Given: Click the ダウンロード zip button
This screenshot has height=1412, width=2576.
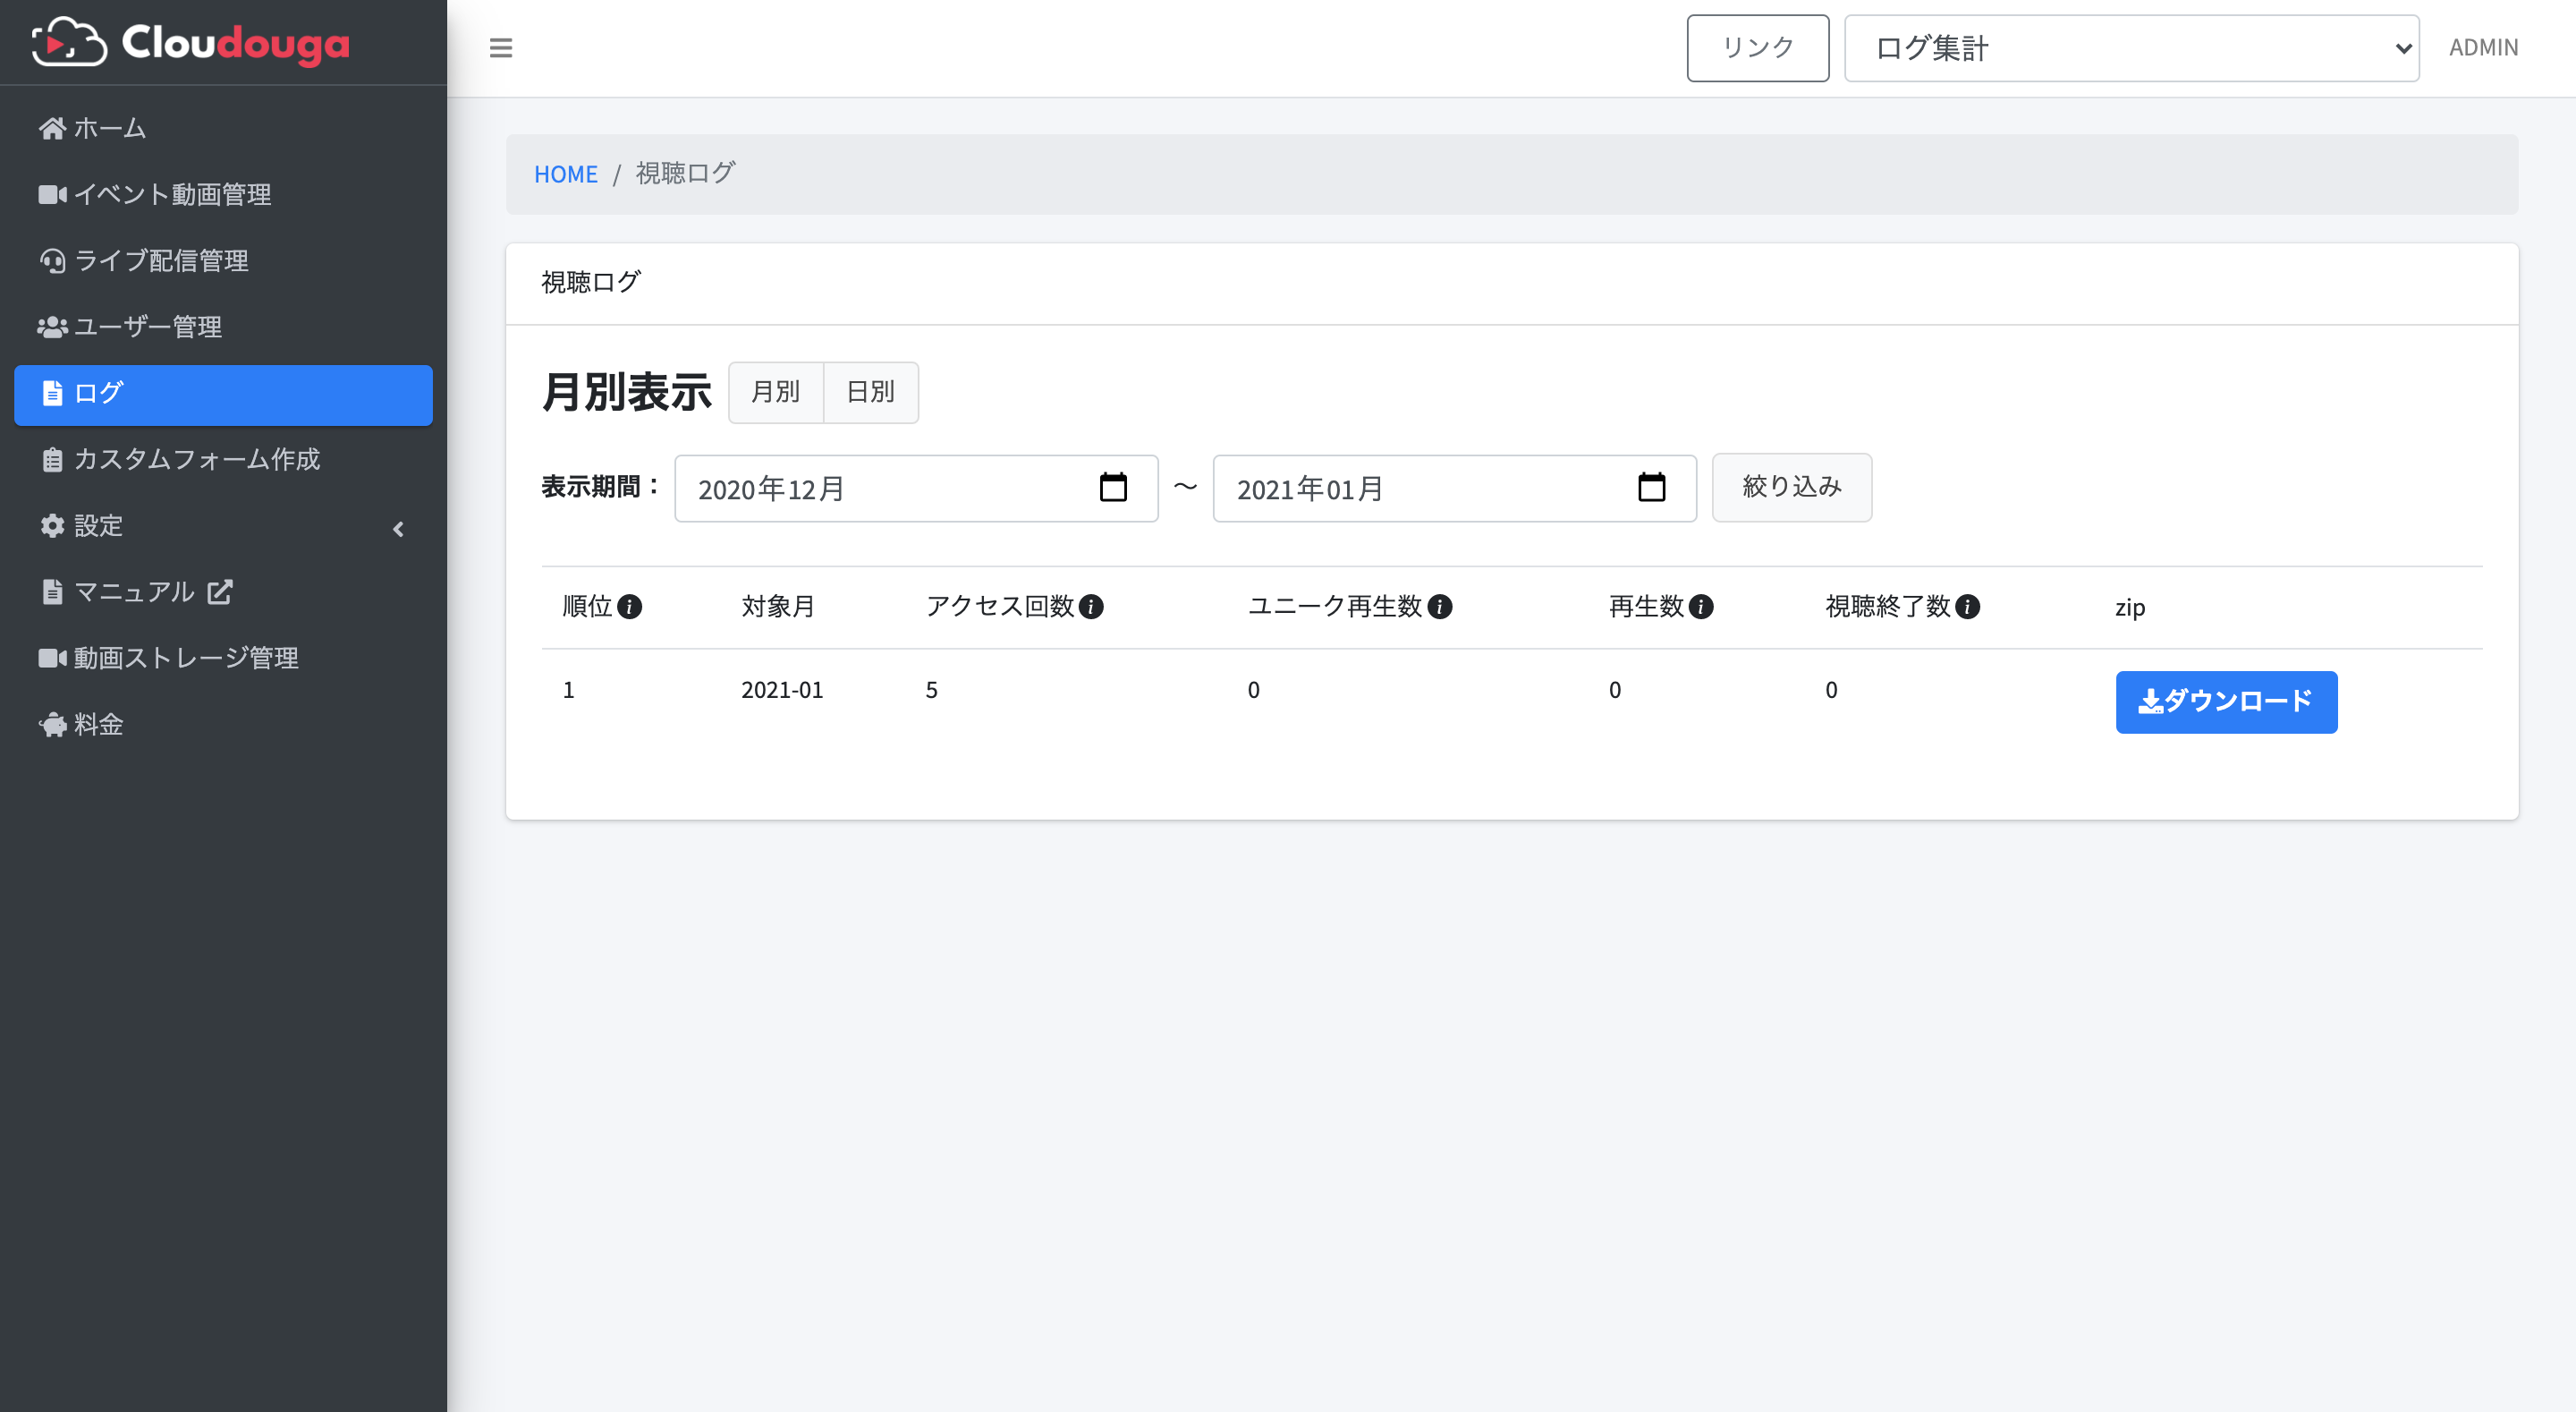Looking at the screenshot, I should pyautogui.click(x=2225, y=702).
